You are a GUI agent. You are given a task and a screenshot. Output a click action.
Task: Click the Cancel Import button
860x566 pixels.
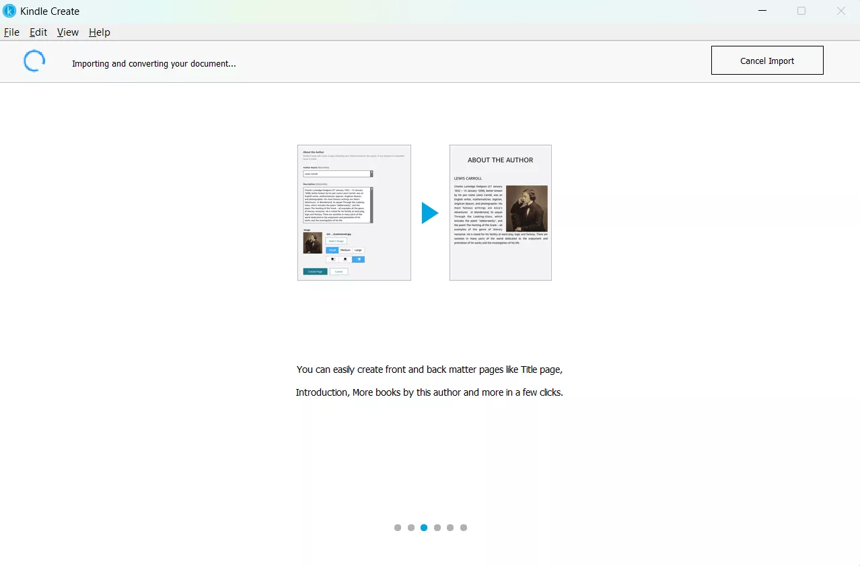pos(766,60)
